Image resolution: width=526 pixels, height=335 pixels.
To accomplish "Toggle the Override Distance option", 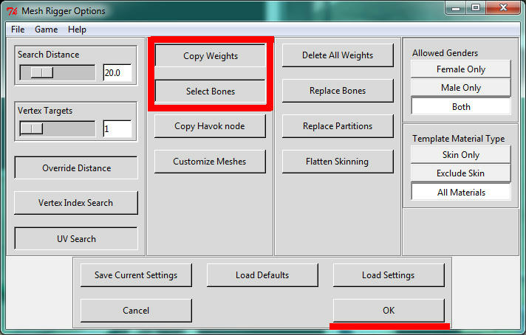I will 76,167.
